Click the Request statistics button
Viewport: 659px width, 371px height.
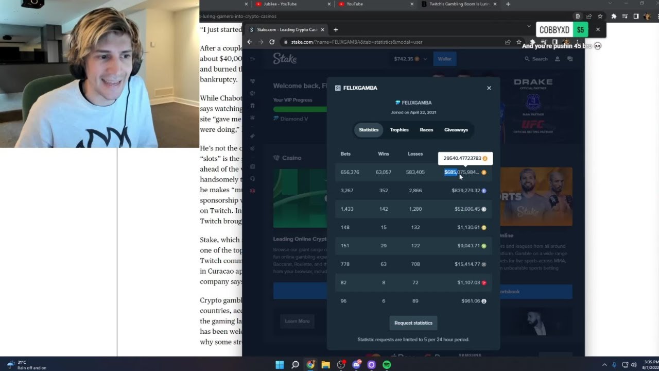tap(413, 323)
